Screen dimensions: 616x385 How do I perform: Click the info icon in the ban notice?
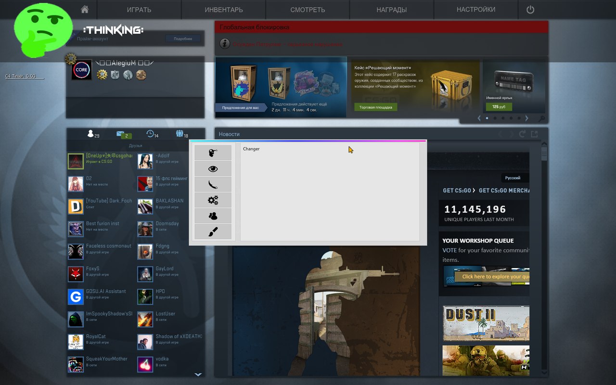tap(224, 44)
